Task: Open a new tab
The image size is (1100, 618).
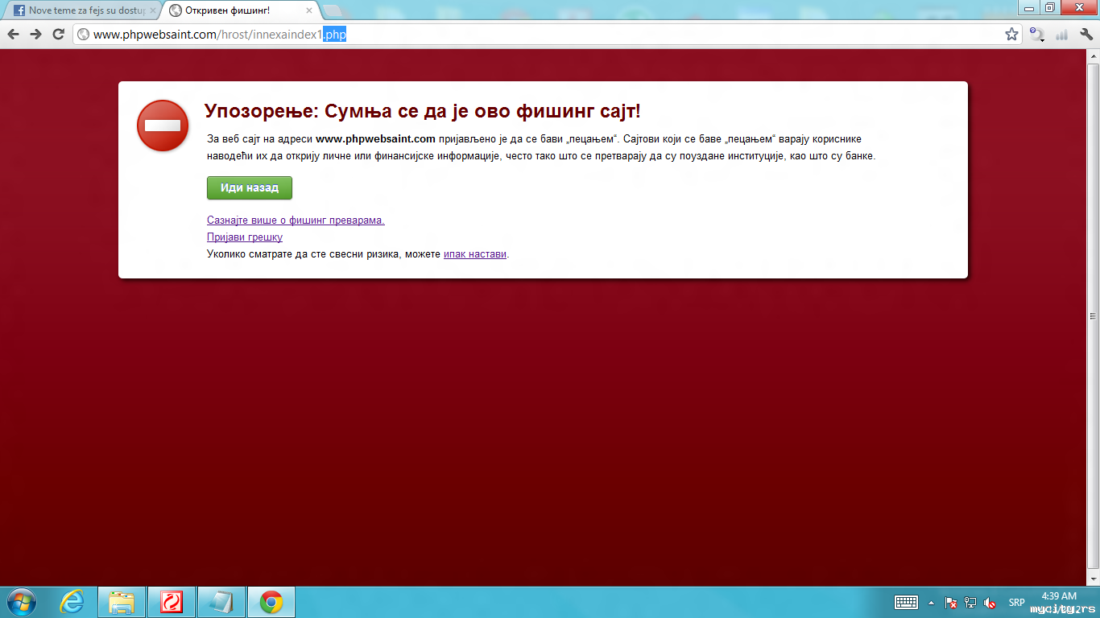Action: pyautogui.click(x=332, y=10)
